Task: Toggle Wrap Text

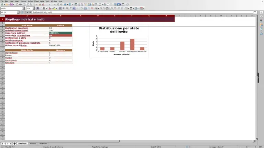Action: pos(81,8)
